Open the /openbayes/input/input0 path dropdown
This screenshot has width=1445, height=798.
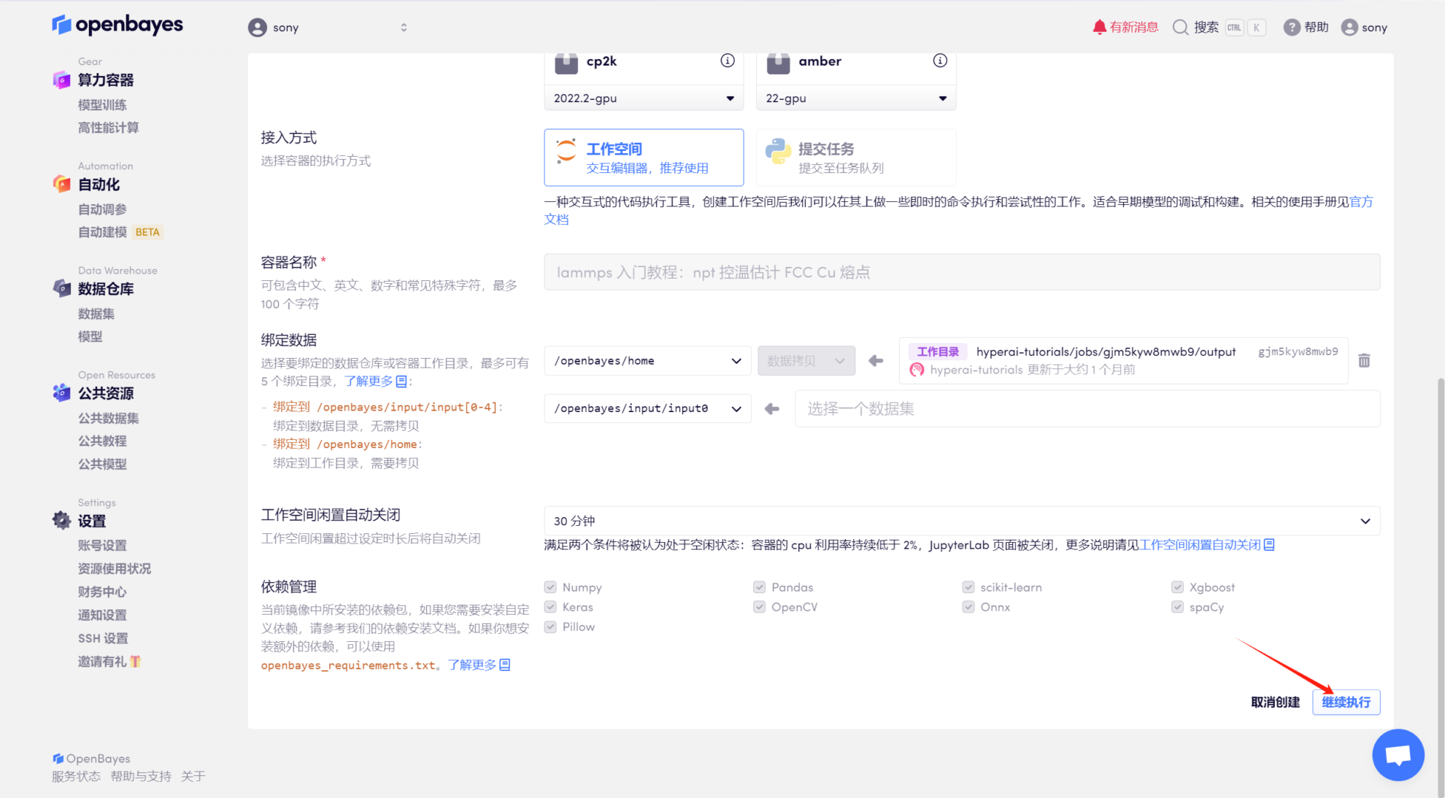point(647,408)
